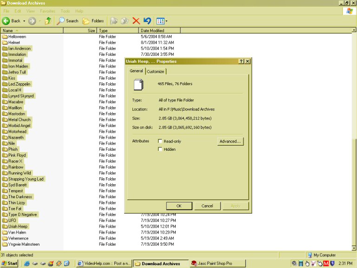
Task: Confirm the Properties dialog with OK
Action: (179, 206)
